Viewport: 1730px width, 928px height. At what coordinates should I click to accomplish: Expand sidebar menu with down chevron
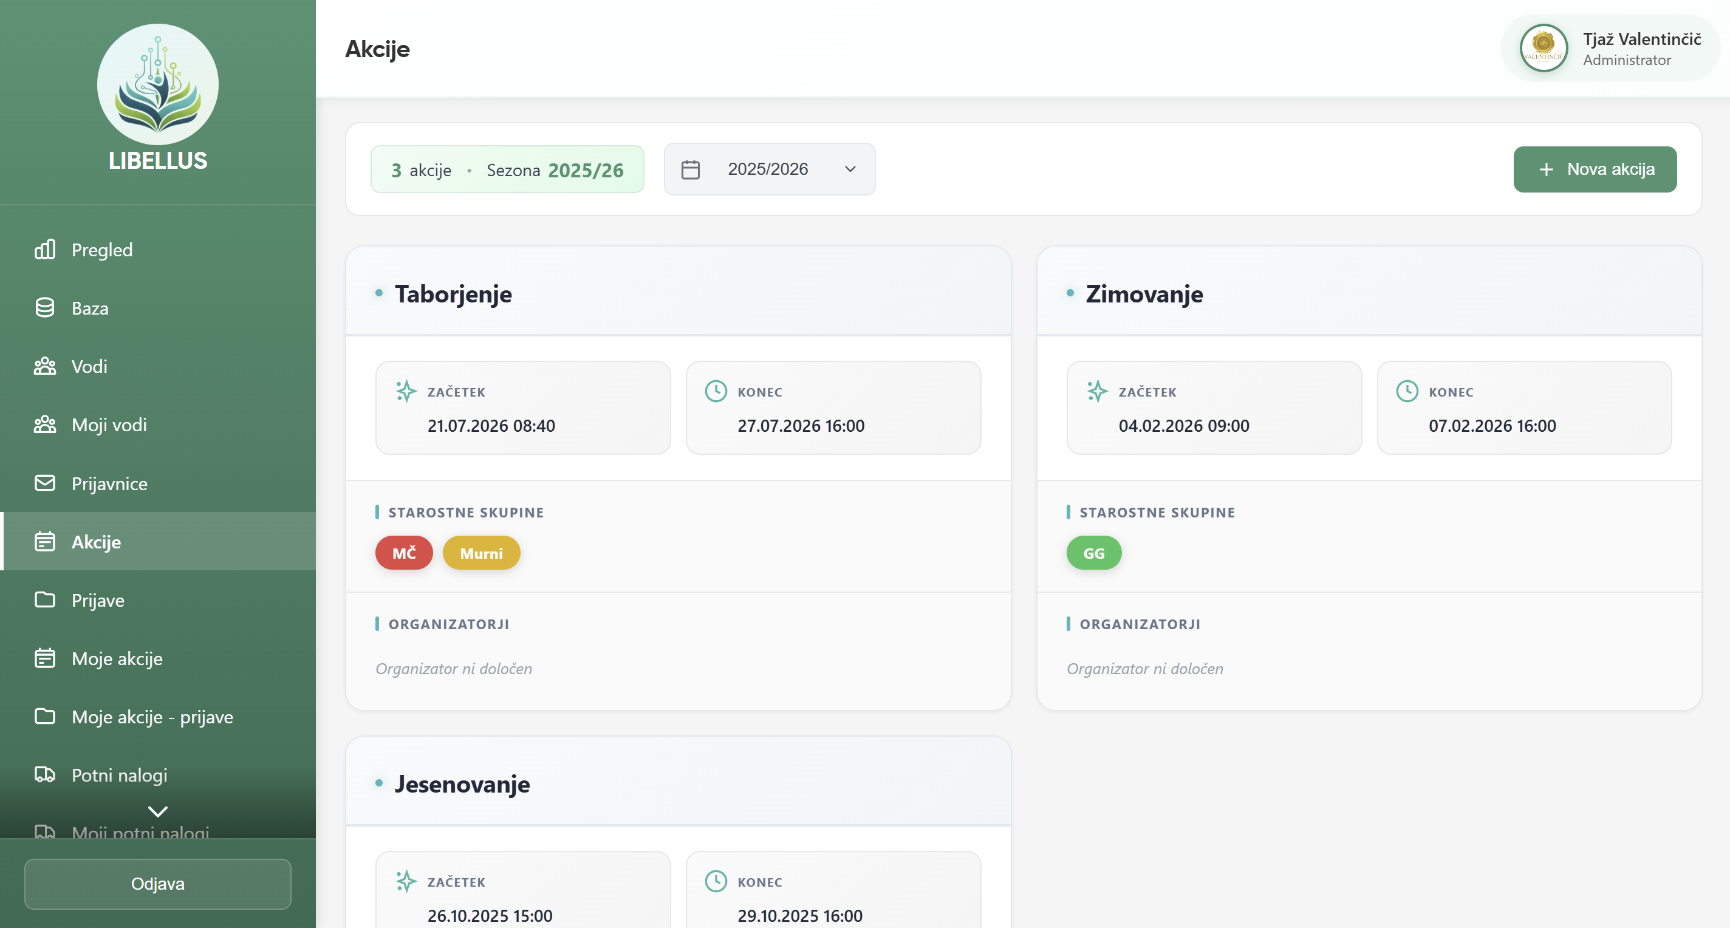[x=158, y=811]
